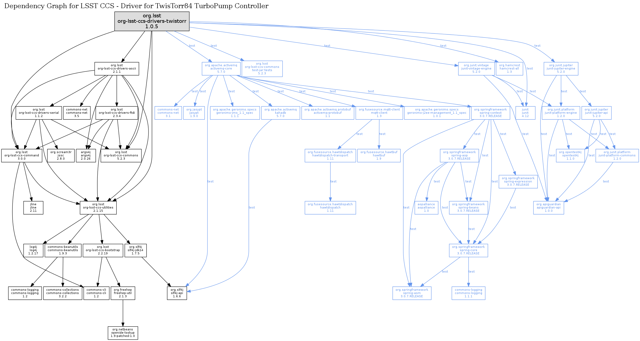Click the Dependency Graph title text
The image size is (640, 341).
click(136, 6)
